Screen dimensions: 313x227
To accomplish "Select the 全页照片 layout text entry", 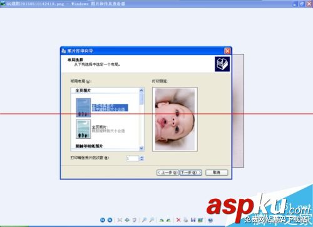I will pyautogui.click(x=108, y=129).
